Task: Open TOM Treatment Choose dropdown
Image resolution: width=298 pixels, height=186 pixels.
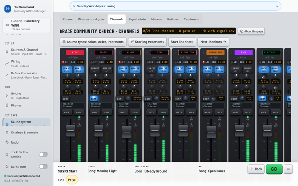Action: click(x=157, y=106)
